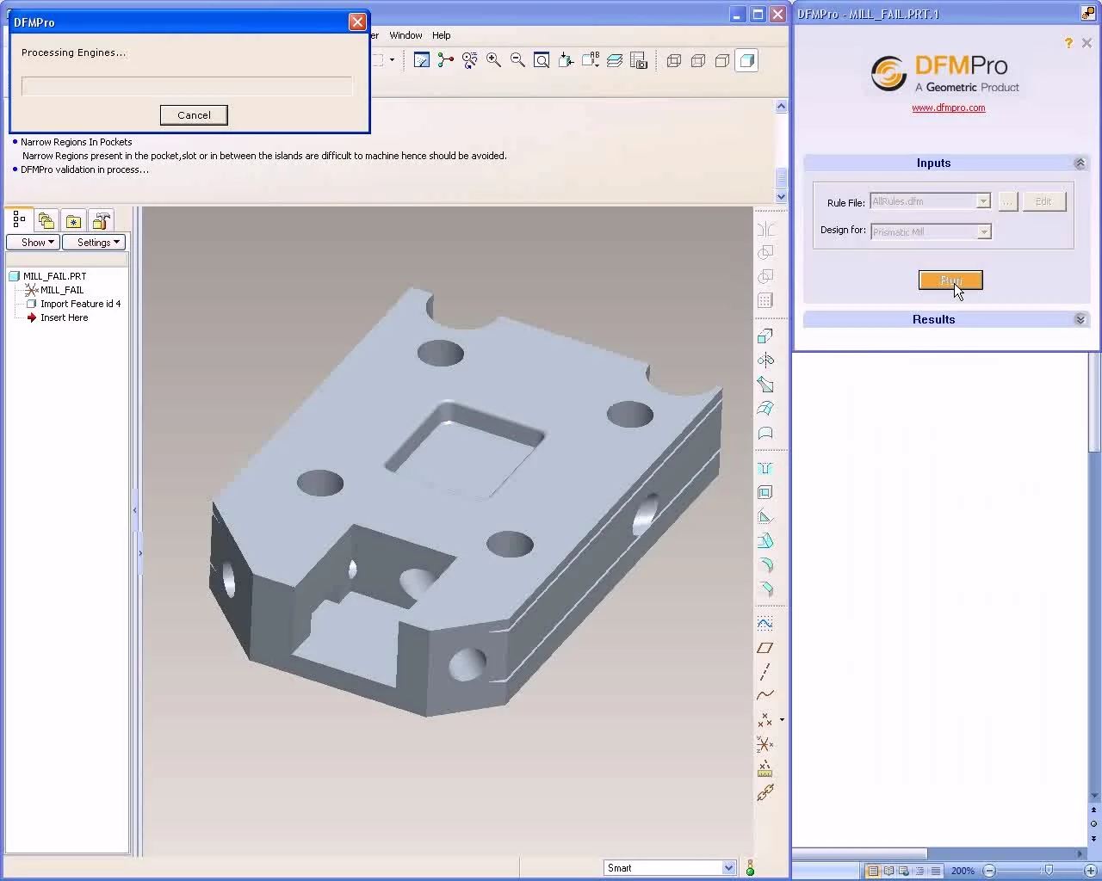
Task: Click the Orient mode toolbar icon
Action: pyautogui.click(x=470, y=60)
